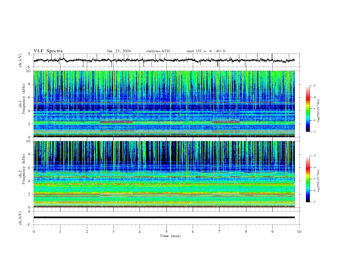The width and height of the screenshot is (337, 260).
Task: Click the ch.1 "Frequency (kHz)" axis label
Action: [24, 99]
